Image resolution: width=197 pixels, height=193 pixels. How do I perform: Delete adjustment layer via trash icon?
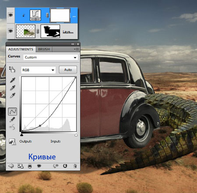(x=75, y=166)
